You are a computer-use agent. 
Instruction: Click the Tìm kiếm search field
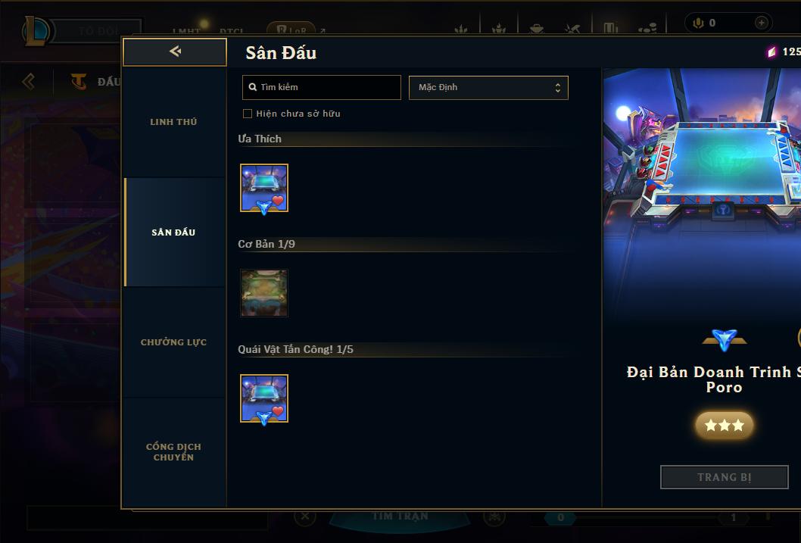pyautogui.click(x=321, y=87)
